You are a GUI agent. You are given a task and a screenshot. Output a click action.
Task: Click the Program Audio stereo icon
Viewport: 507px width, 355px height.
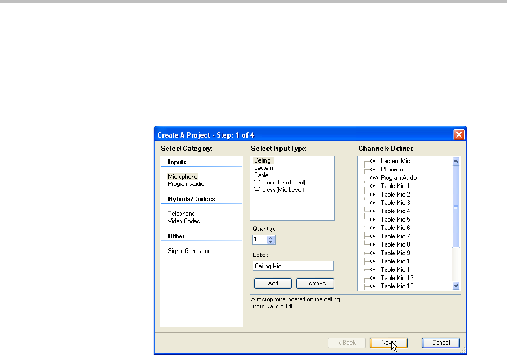click(x=373, y=178)
